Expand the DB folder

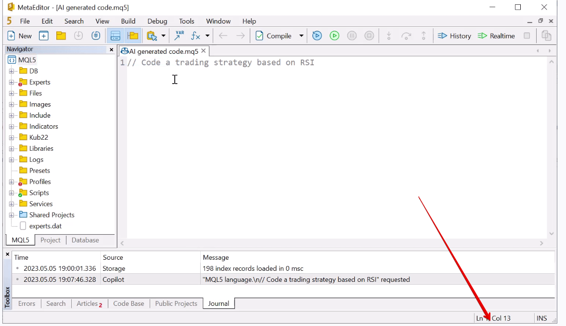12,71
